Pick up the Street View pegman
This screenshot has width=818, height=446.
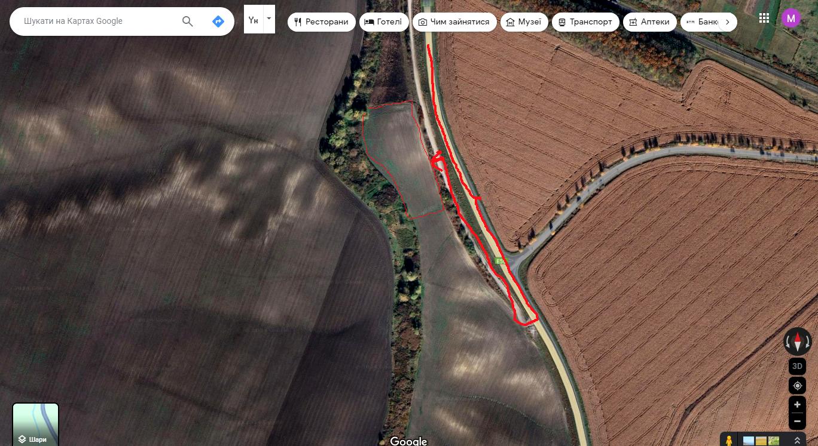tap(729, 441)
